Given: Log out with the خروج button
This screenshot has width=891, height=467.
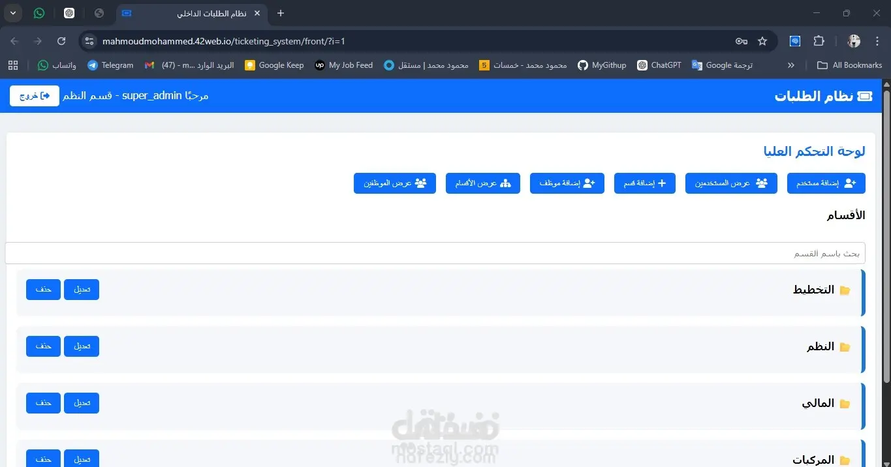Looking at the screenshot, I should [35, 96].
